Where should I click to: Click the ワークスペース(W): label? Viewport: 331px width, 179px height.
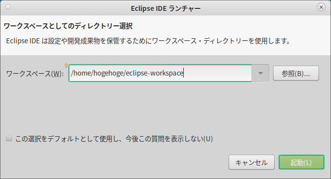pos(35,74)
